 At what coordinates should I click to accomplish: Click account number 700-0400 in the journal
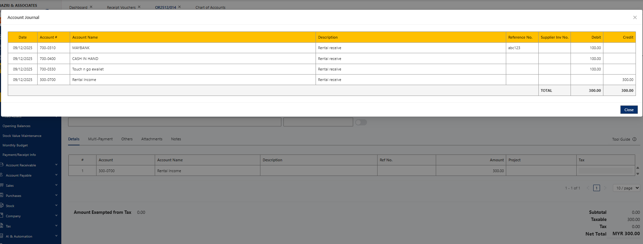(48, 59)
